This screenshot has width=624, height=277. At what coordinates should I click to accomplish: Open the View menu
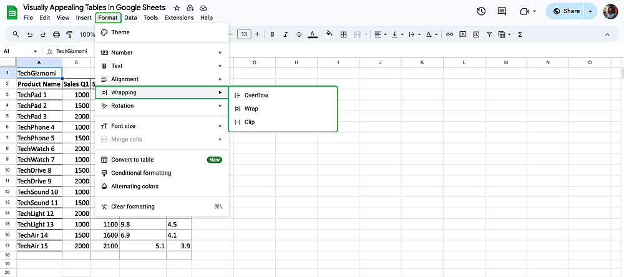(x=63, y=17)
